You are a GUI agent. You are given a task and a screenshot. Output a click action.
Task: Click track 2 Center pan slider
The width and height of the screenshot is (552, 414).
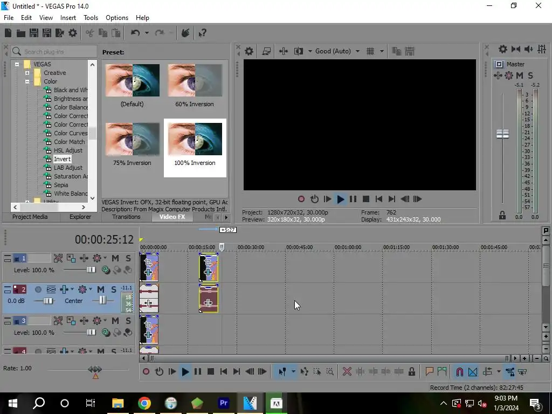coord(102,301)
